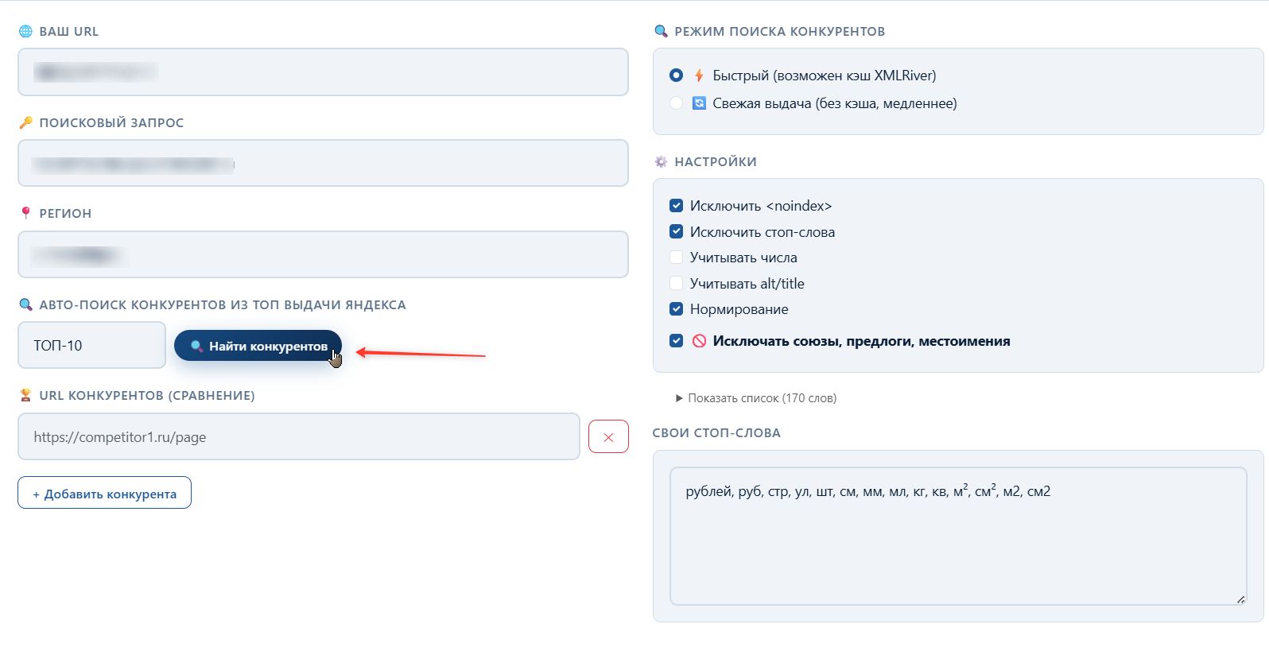This screenshot has width=1269, height=651.
Task: Enable Учитывать alt/title checkbox
Action: pos(676,284)
